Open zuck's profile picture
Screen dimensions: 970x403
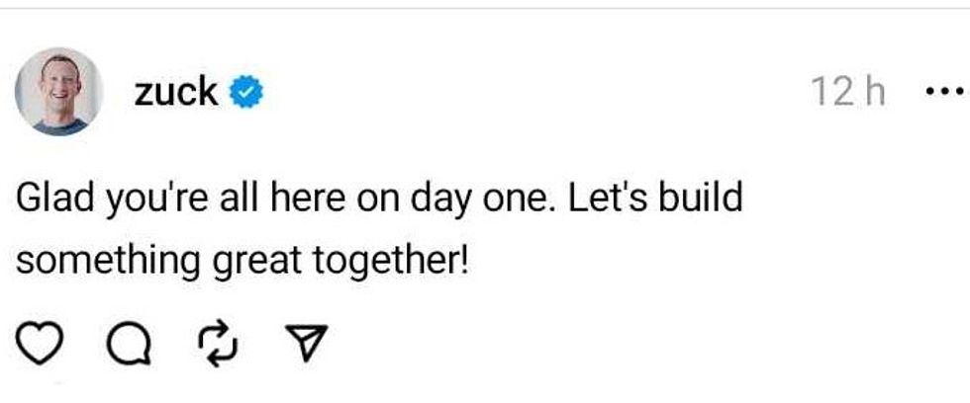click(x=59, y=92)
